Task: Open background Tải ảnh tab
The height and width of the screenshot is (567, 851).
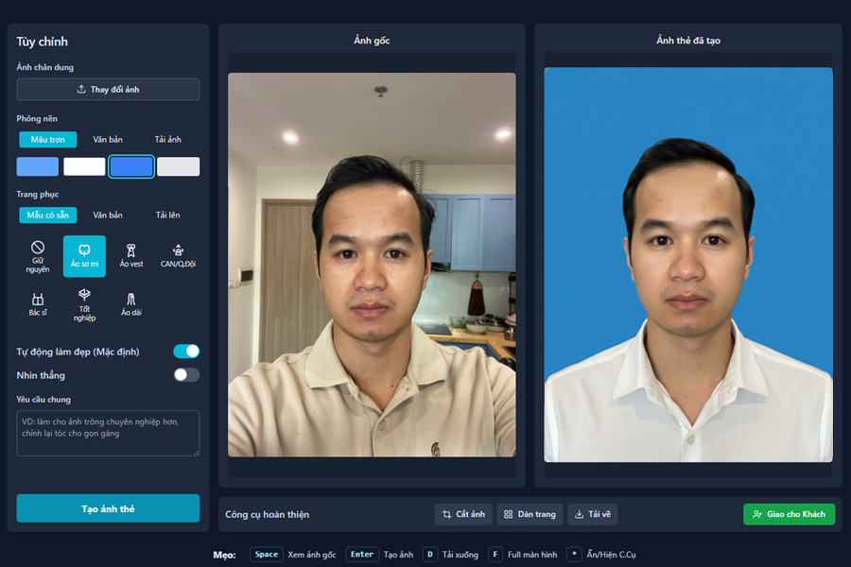Action: point(167,139)
